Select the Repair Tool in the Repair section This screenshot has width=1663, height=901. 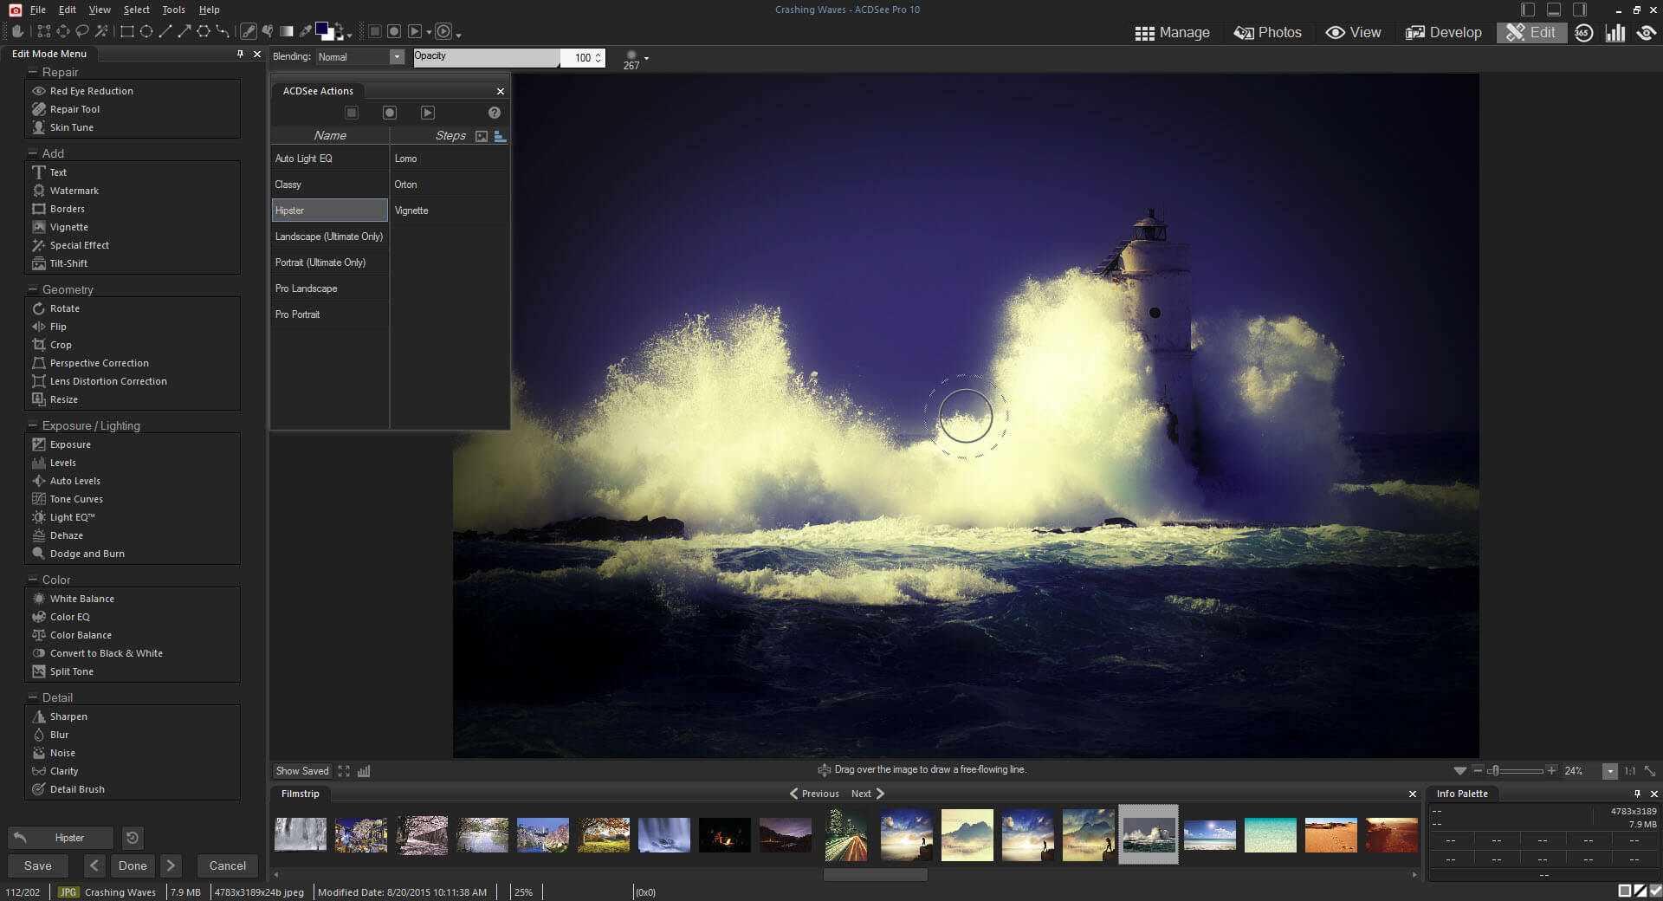tap(74, 108)
